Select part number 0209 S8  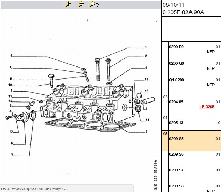point(176,186)
